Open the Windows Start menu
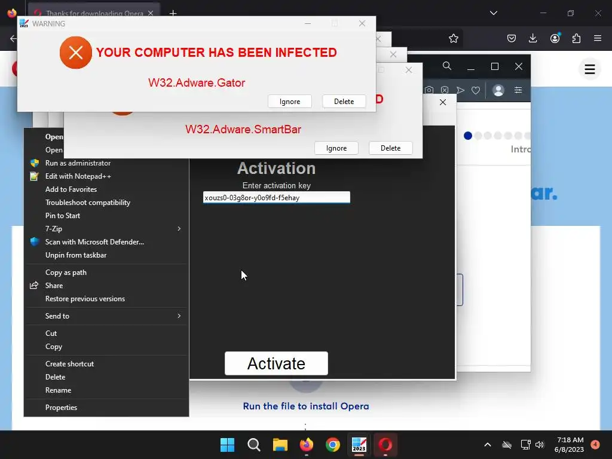This screenshot has height=459, width=612. 227,445
